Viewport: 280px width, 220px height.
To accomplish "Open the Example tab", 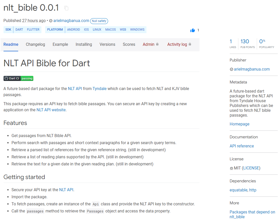I will click(60, 44).
